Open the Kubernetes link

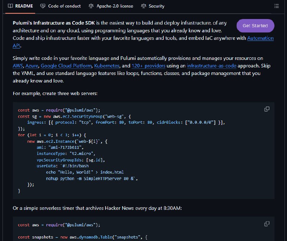click(x=107, y=66)
